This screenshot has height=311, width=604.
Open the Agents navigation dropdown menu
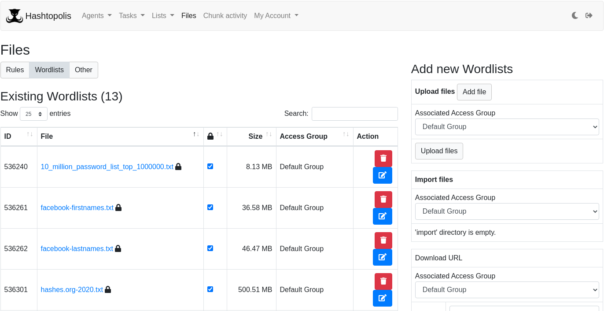tap(96, 15)
